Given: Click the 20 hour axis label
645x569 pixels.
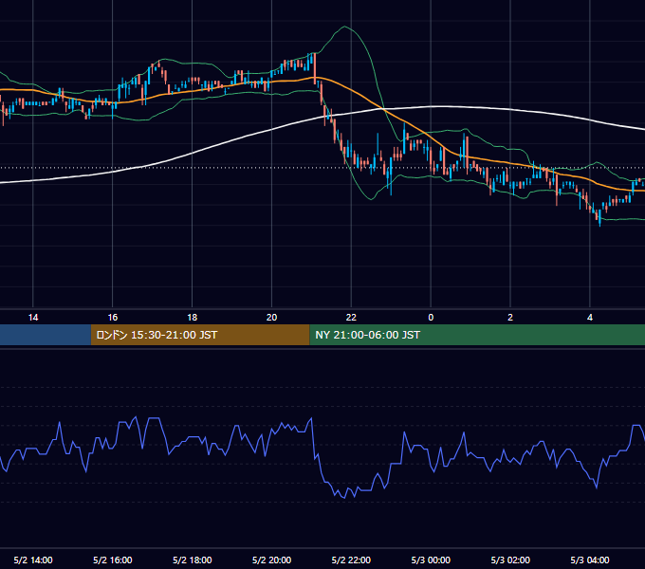Looking at the screenshot, I should pyautogui.click(x=271, y=318).
